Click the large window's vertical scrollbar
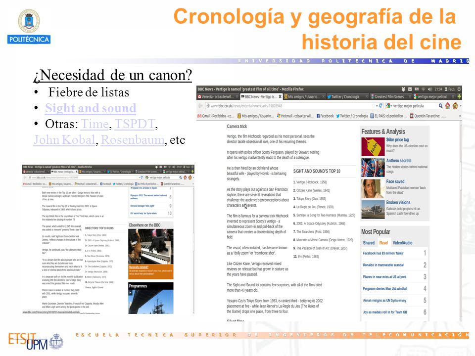This screenshot has height=356, width=475. coord(461,220)
